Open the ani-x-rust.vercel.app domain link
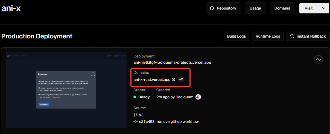The image size is (330, 134). (154, 80)
